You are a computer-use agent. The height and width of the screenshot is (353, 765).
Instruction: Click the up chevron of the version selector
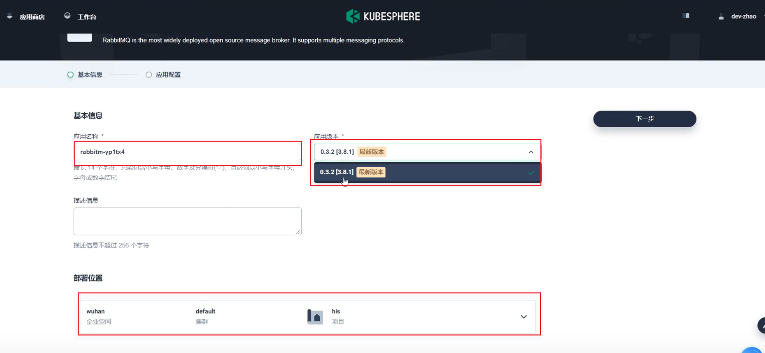coord(531,152)
